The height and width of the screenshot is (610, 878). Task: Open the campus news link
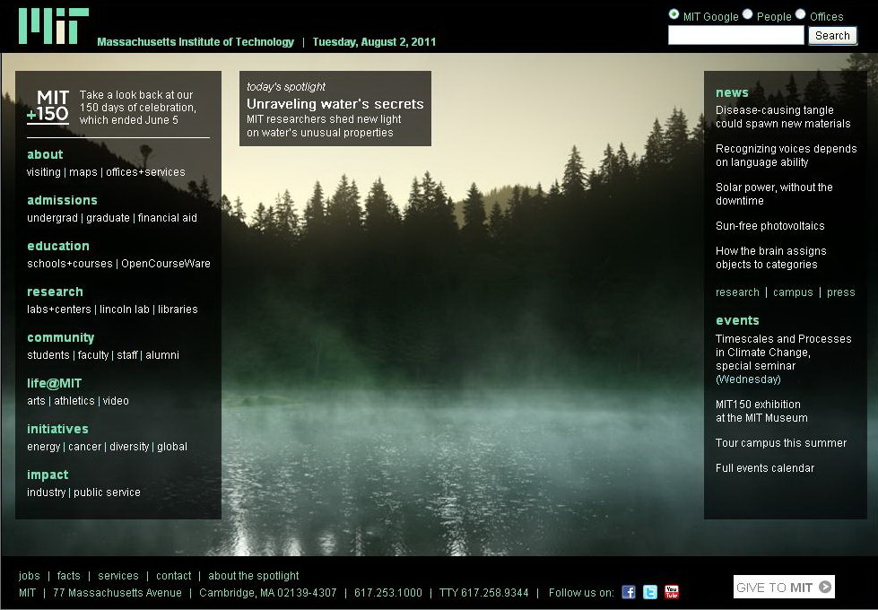[x=793, y=292]
